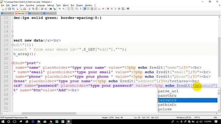Close the view.php tab with its X
The width and height of the screenshot is (221, 124).
[26, 13]
